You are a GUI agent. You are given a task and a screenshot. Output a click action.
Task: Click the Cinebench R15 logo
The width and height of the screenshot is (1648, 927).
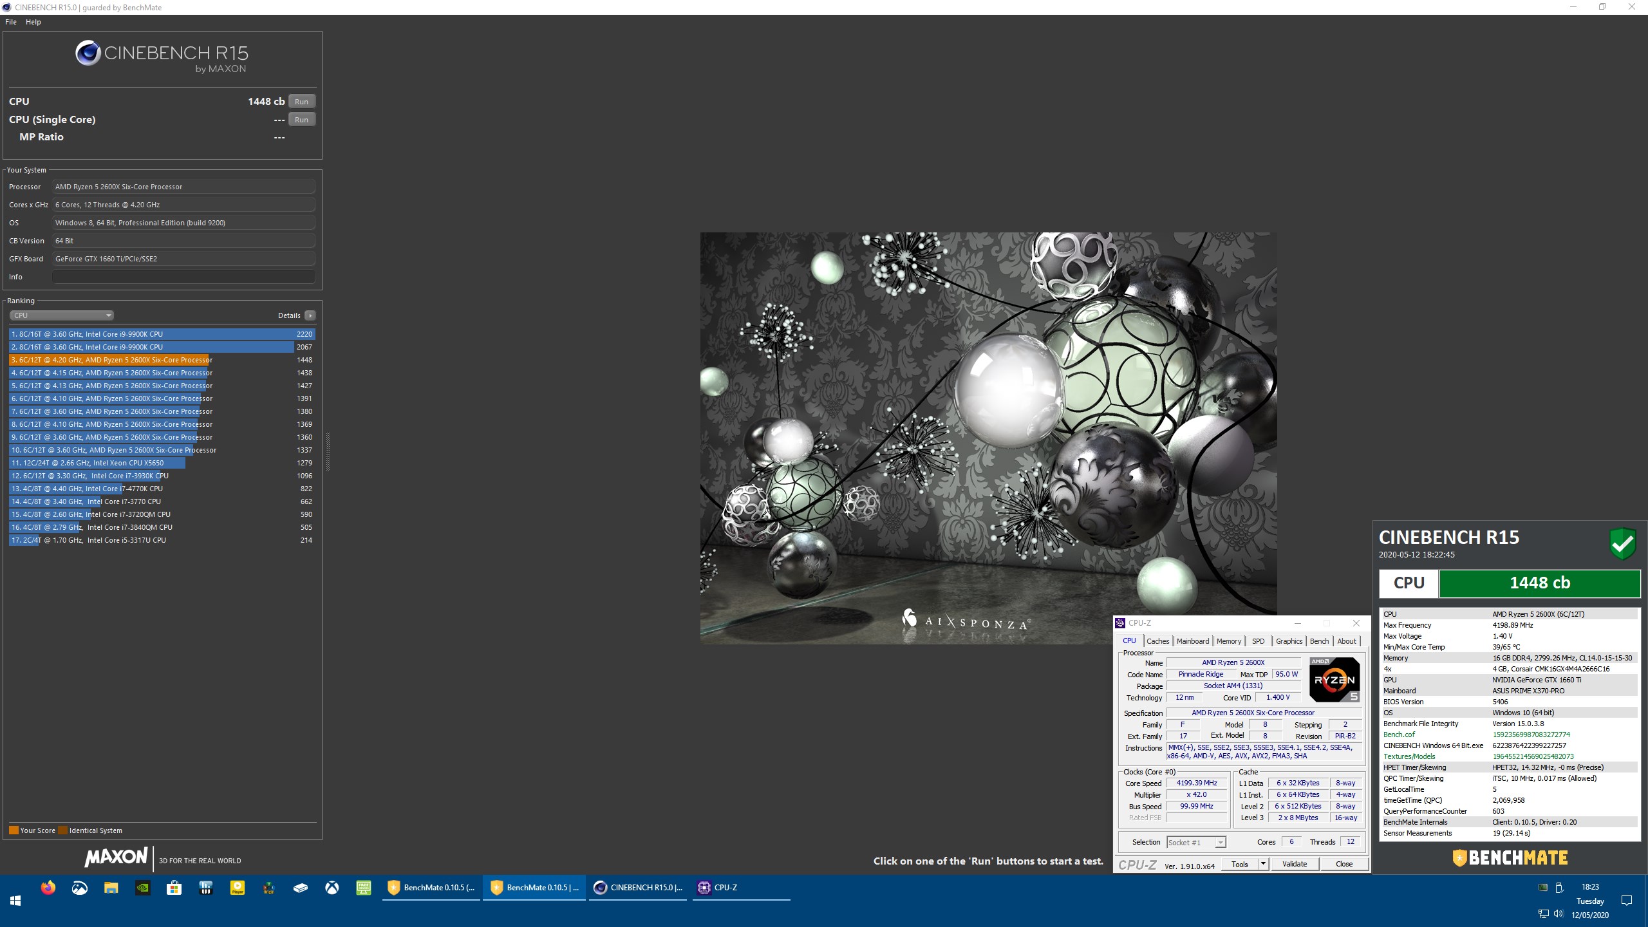coord(162,57)
